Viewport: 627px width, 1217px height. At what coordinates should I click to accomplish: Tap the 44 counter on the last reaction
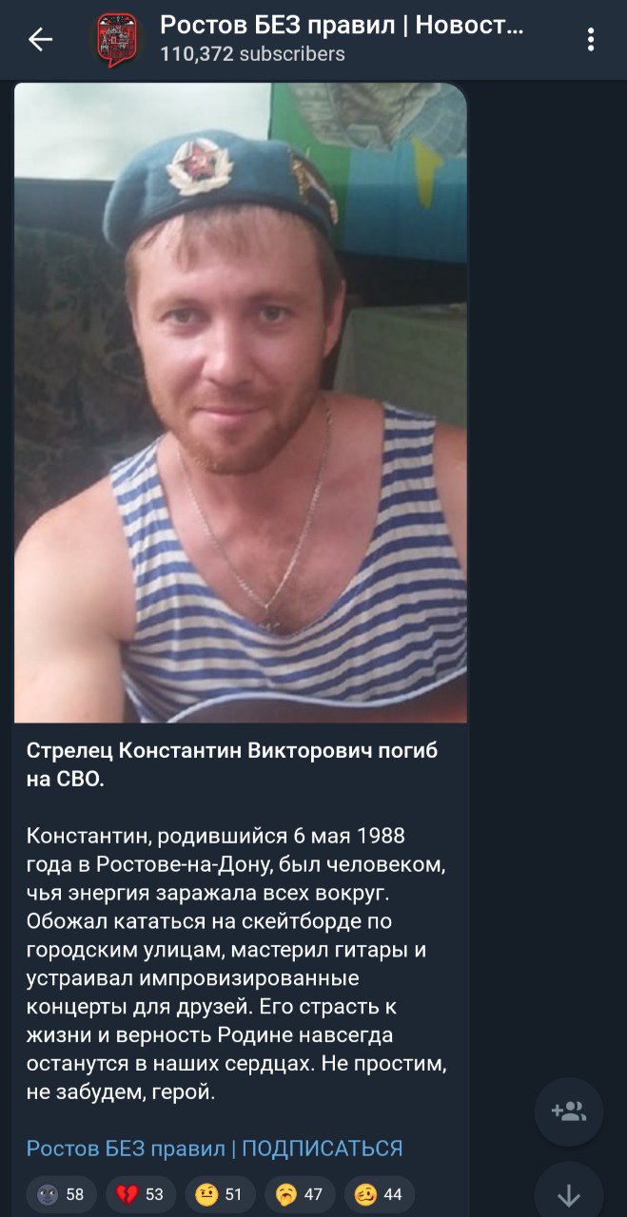(x=393, y=1195)
